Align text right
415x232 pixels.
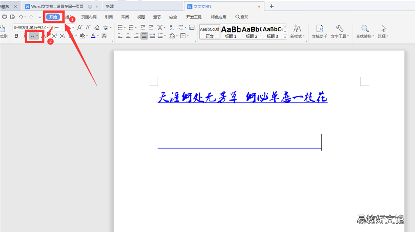(x=136, y=36)
